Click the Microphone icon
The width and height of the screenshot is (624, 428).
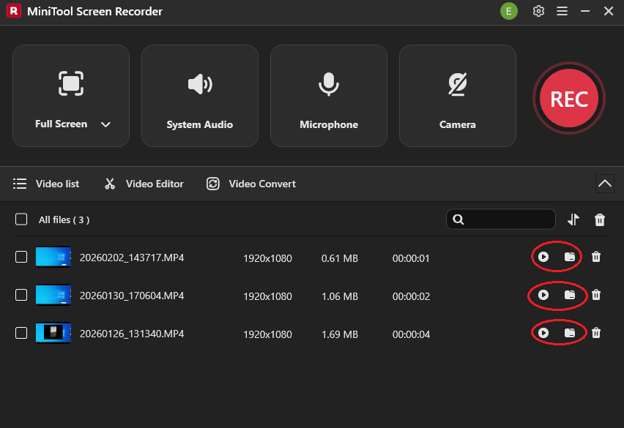(x=328, y=83)
